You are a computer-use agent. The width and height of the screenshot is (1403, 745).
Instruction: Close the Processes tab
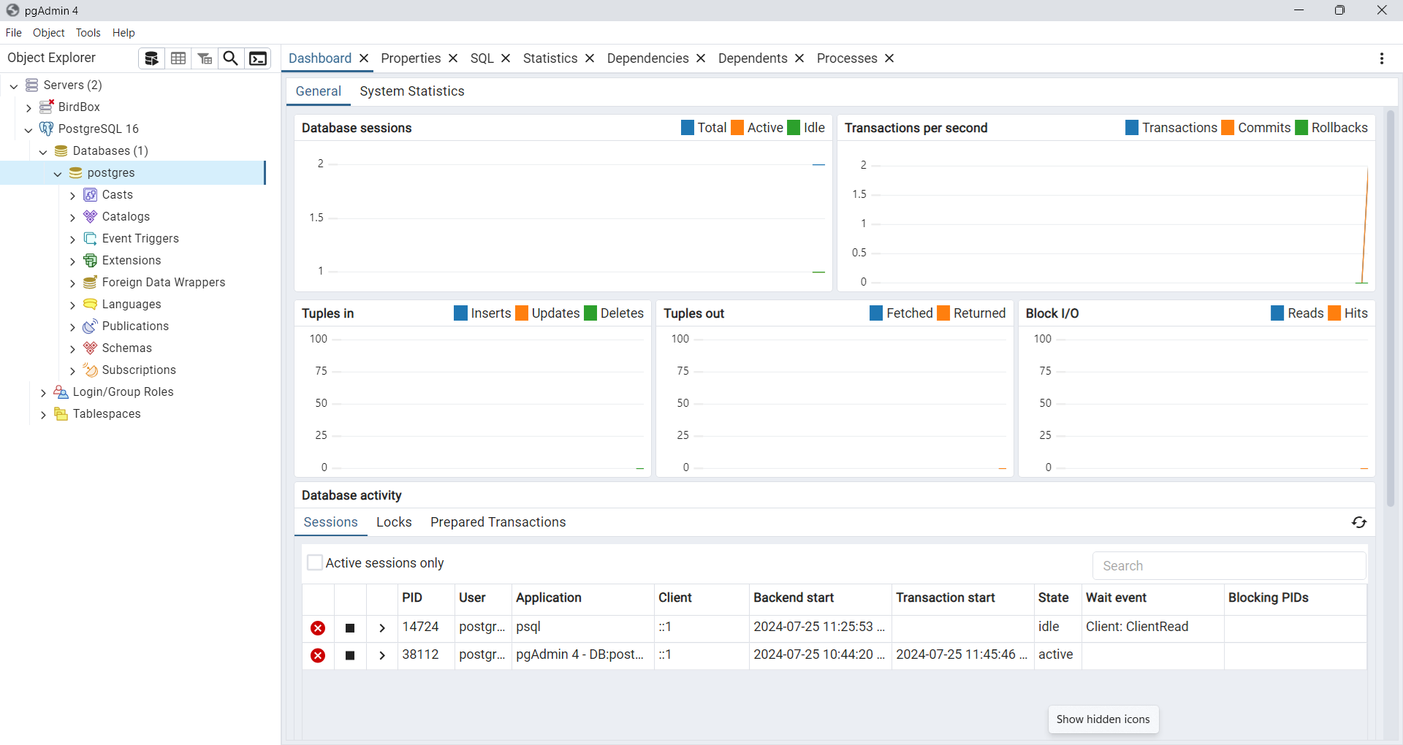(889, 58)
